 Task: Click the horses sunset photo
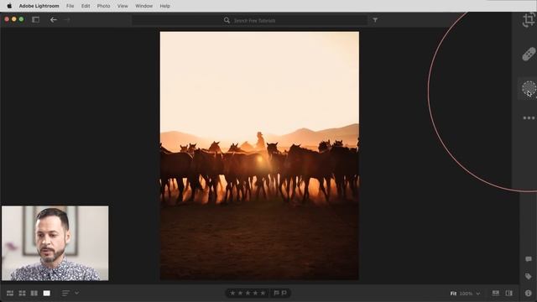click(259, 156)
